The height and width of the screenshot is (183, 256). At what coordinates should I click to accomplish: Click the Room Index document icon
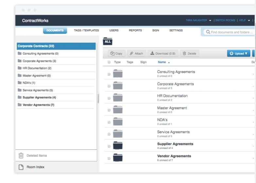[x=21, y=167]
